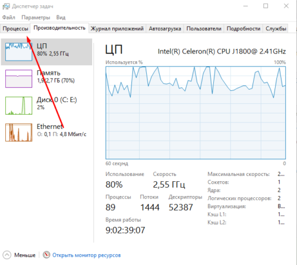Screen dimensions: 297x265
Task: Select the Память purple graph thumbnail
Action: tap(18, 78)
